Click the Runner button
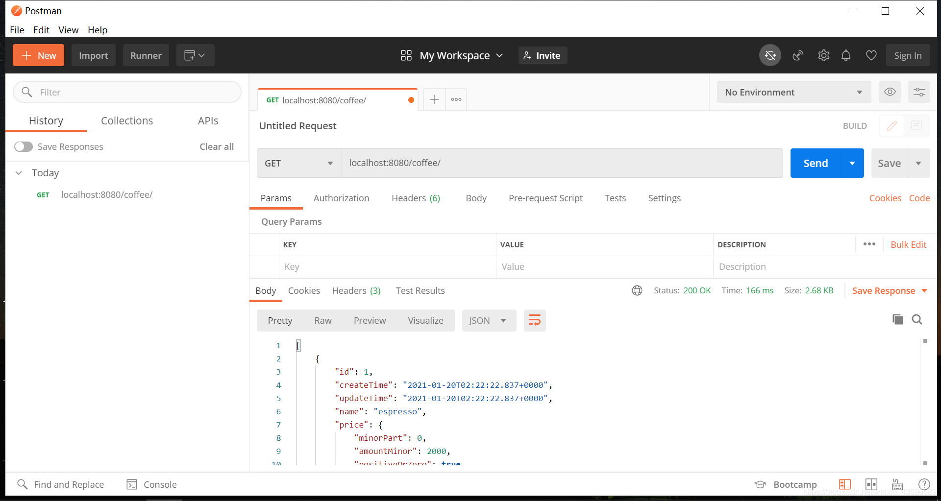941x501 pixels. (146, 55)
